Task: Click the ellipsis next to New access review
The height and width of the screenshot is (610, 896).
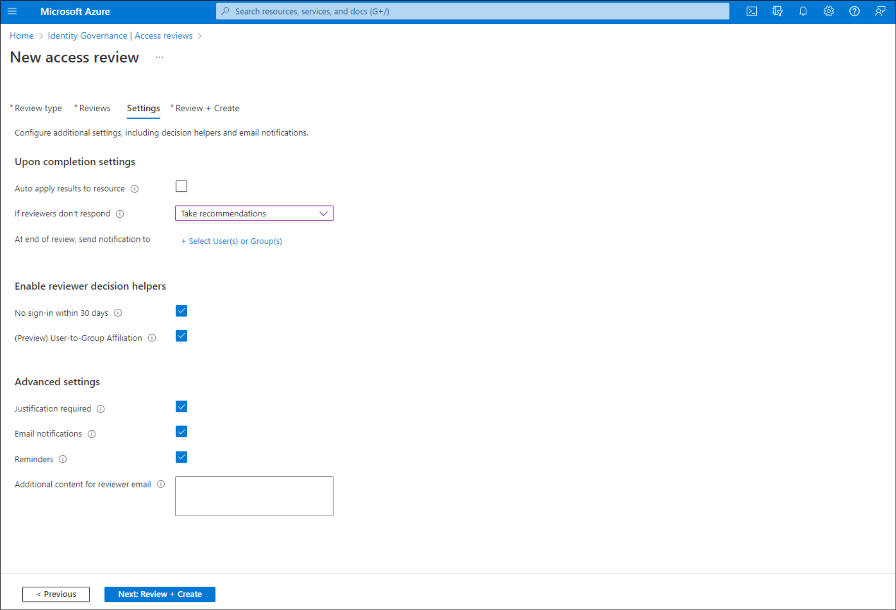Action: coord(159,57)
